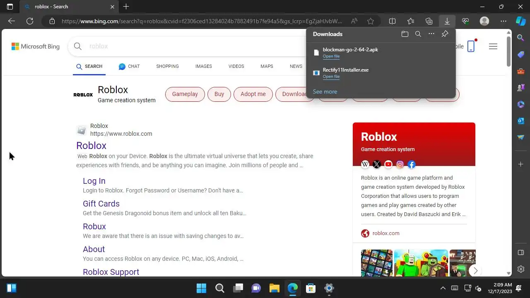The width and height of the screenshot is (530, 298).
Task: Open Edge Settings and more menu
Action: [x=503, y=21]
